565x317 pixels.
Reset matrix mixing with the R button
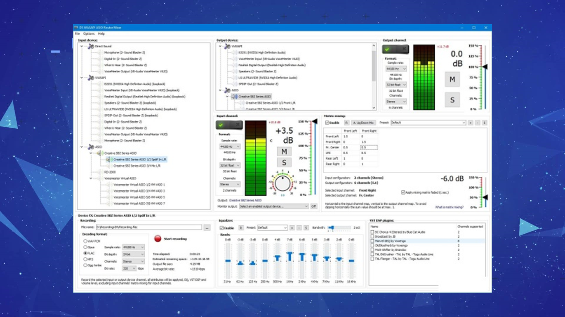click(346, 123)
